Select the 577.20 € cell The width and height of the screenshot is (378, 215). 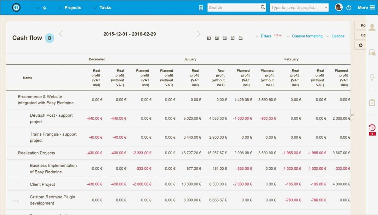click(x=194, y=169)
